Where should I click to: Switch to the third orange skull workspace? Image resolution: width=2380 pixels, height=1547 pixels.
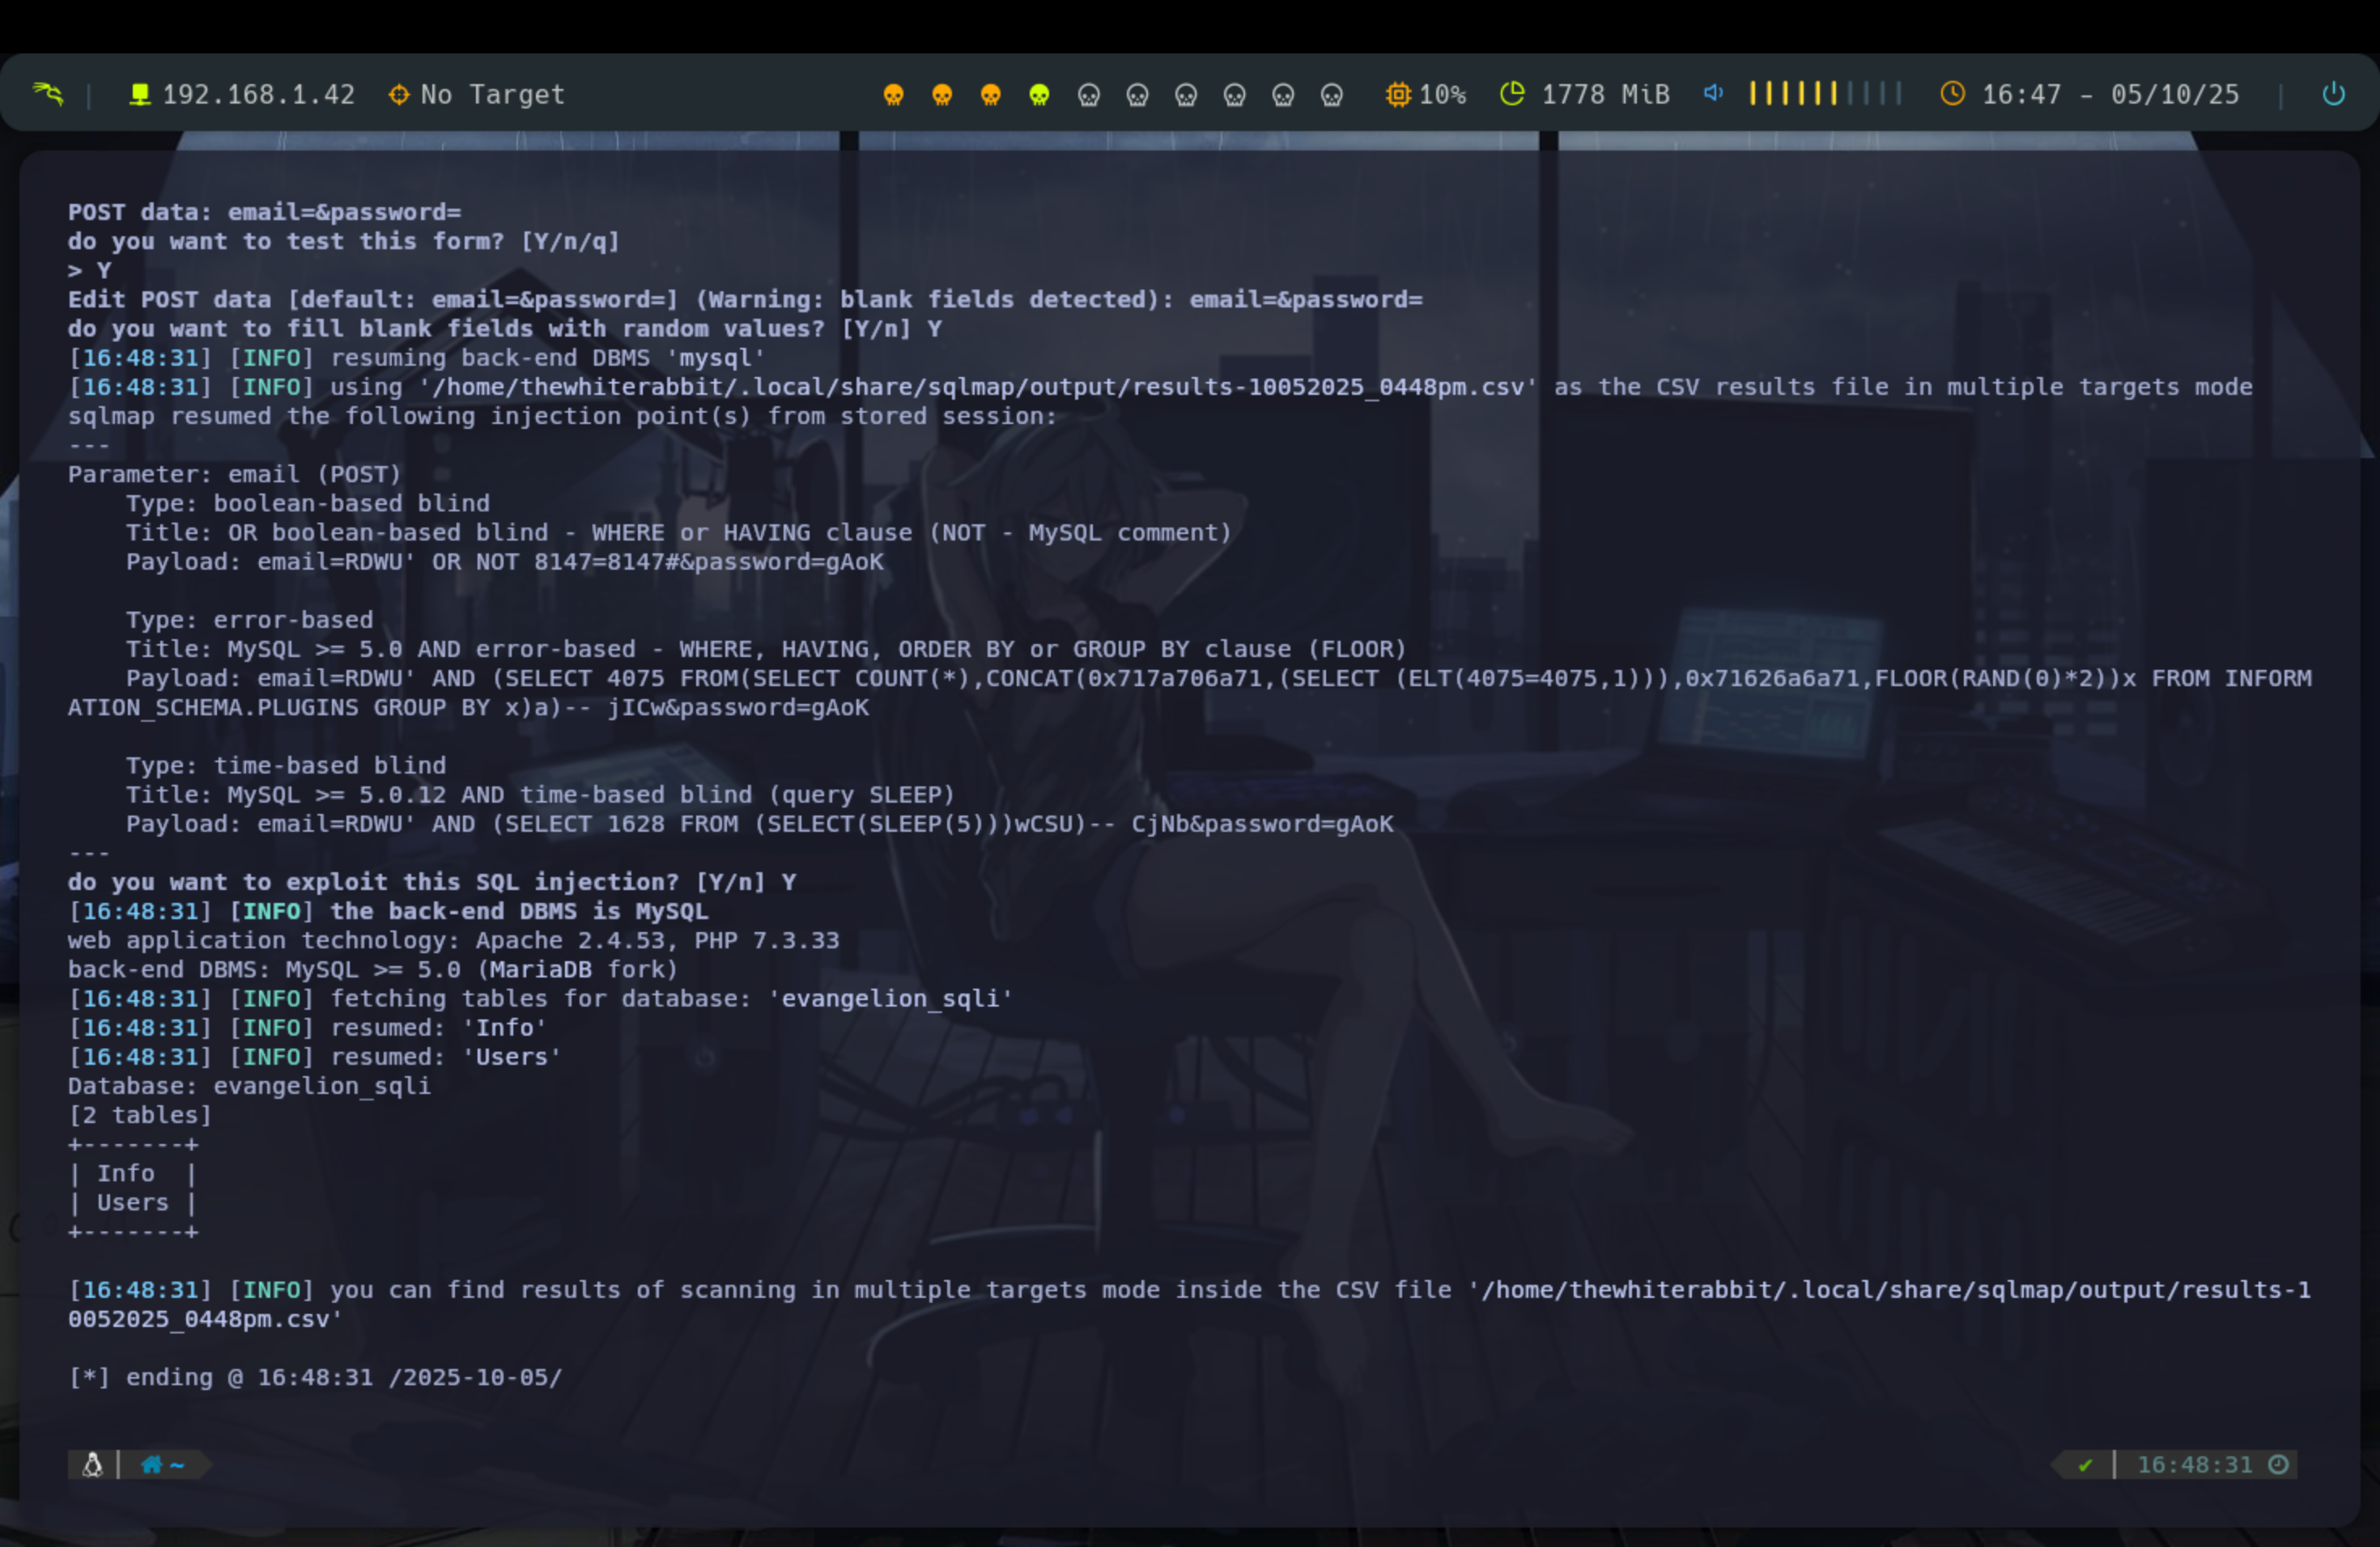(x=990, y=94)
